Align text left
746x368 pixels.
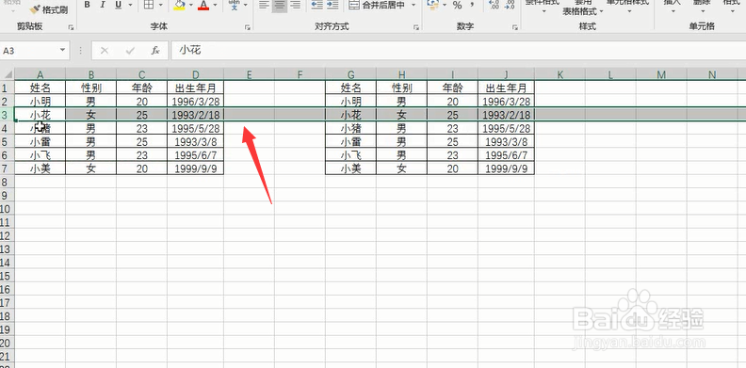coord(264,5)
